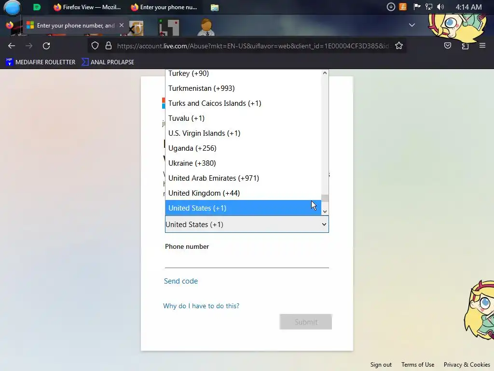The width and height of the screenshot is (494, 371).
Task: Open the network tray icon
Action: (x=429, y=7)
